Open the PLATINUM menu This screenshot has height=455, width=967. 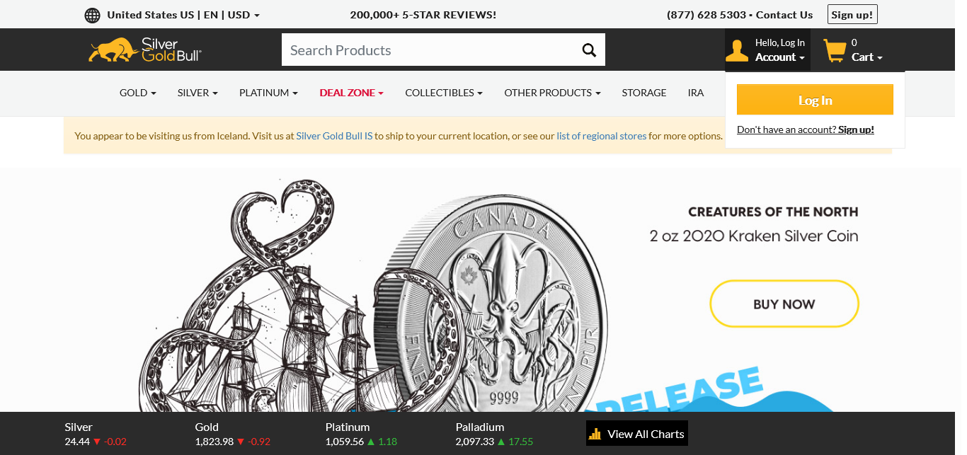point(268,93)
